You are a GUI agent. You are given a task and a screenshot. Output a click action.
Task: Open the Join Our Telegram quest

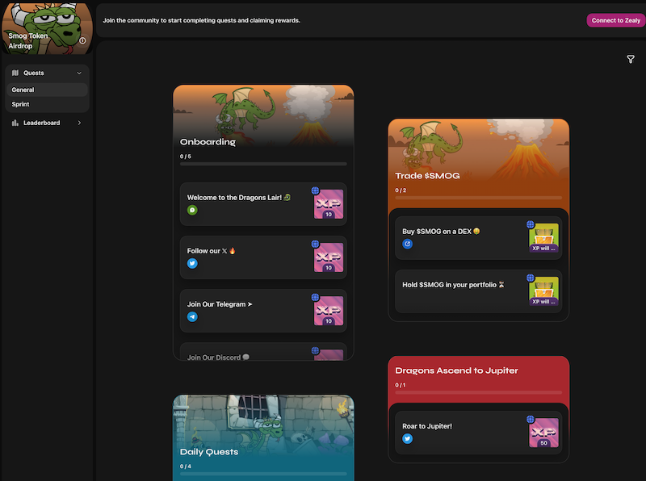point(263,311)
